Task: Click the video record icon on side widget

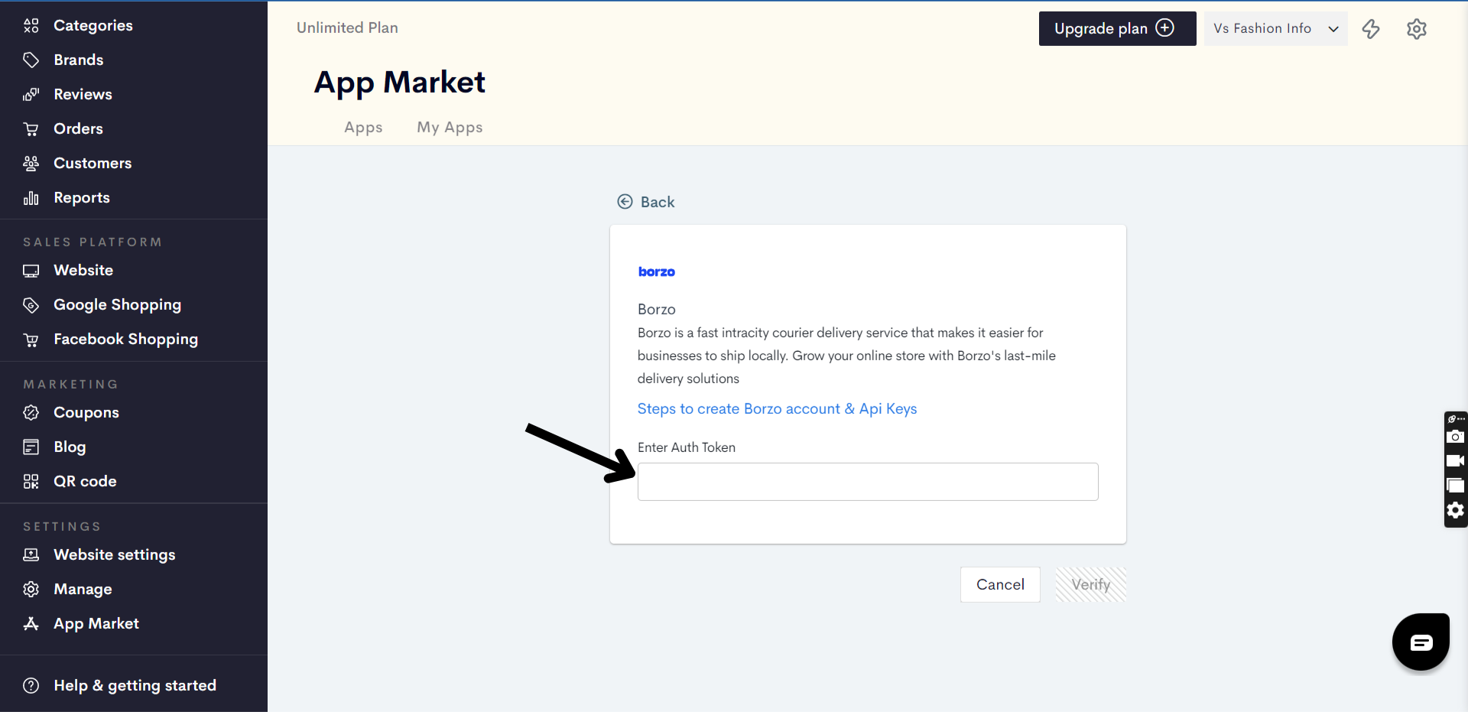Action: coord(1455,460)
